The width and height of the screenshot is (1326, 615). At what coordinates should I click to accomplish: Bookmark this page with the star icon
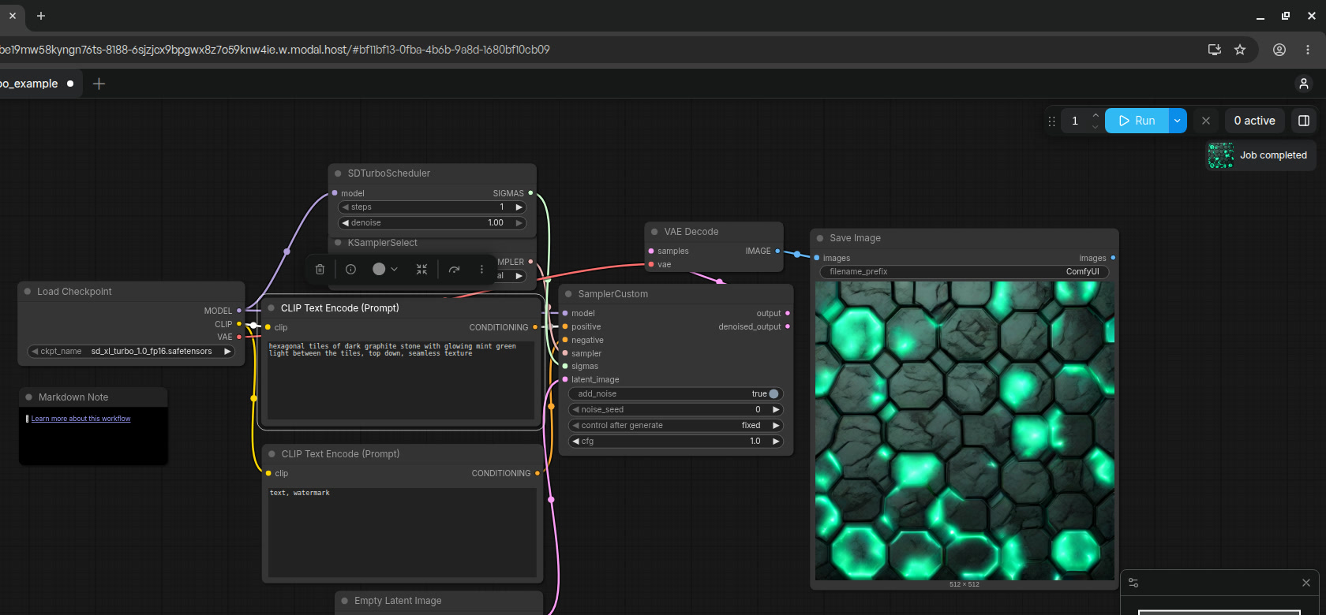click(x=1240, y=50)
